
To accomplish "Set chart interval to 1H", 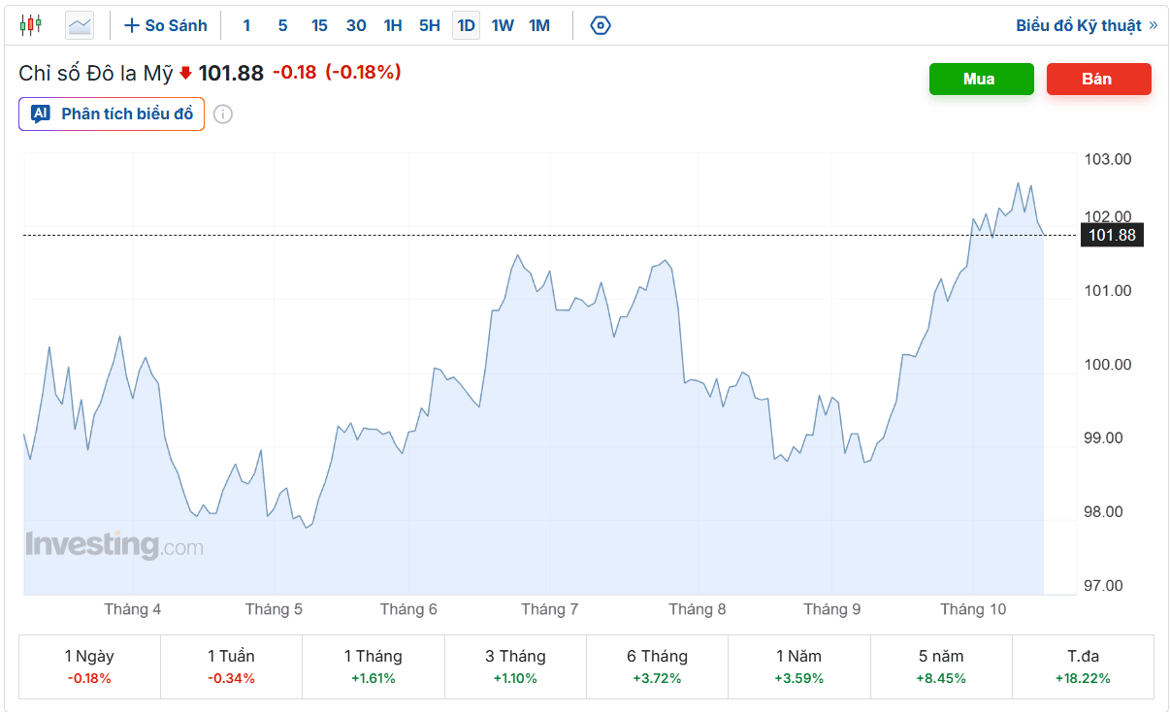I will [x=393, y=25].
